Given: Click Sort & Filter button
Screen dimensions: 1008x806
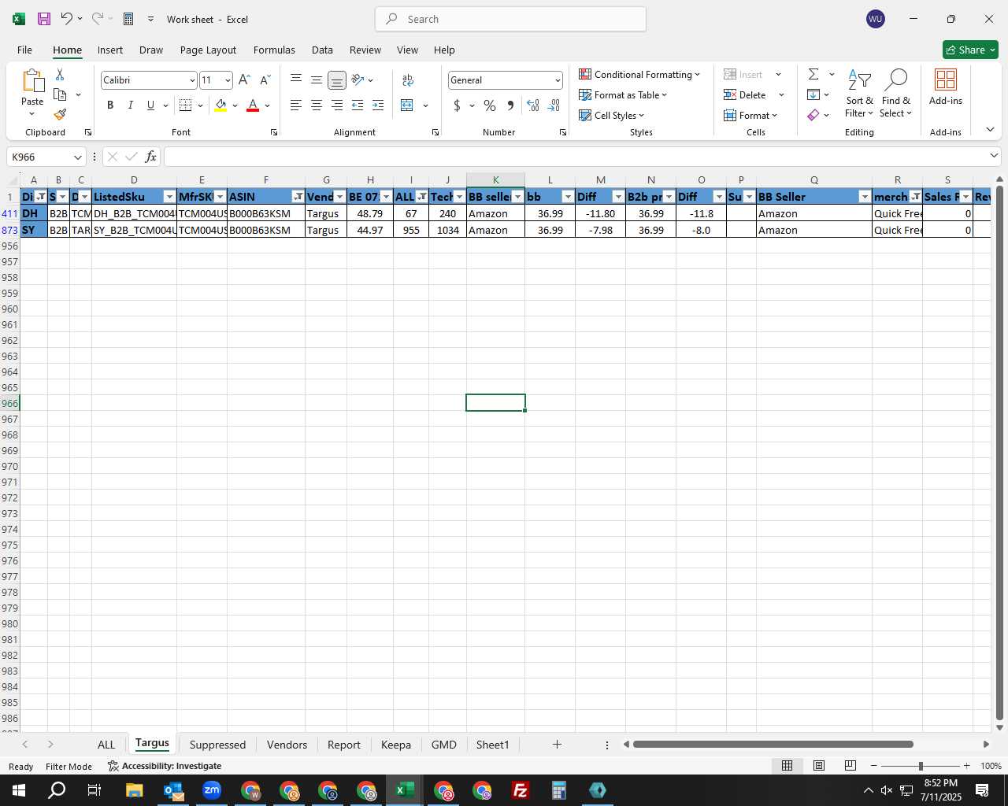Looking at the screenshot, I should (859, 93).
